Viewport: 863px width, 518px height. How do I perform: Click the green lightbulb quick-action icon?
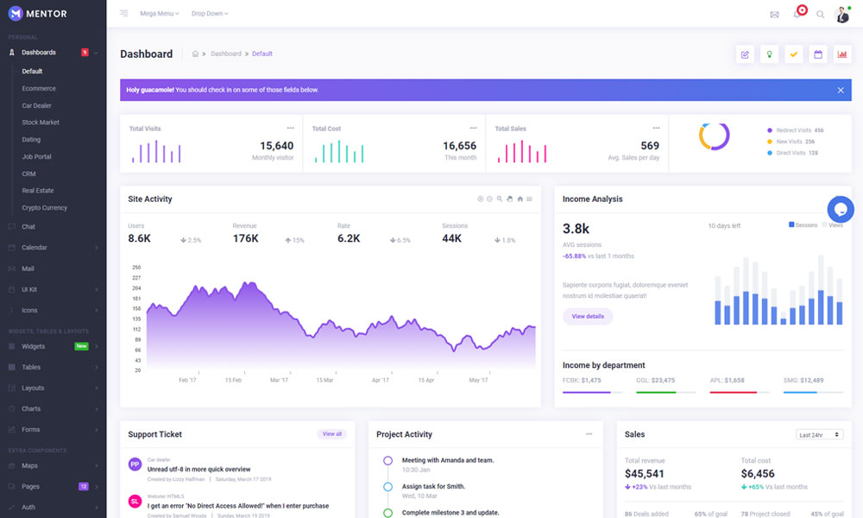(x=769, y=54)
